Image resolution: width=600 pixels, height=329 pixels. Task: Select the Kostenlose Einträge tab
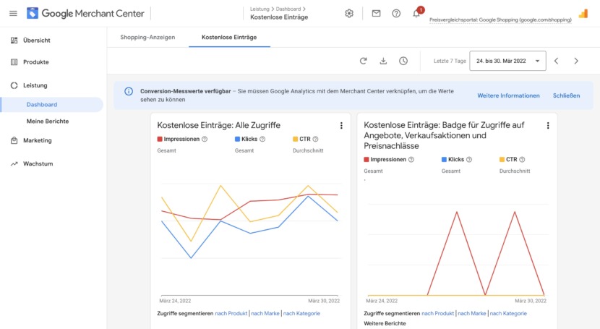tap(229, 37)
